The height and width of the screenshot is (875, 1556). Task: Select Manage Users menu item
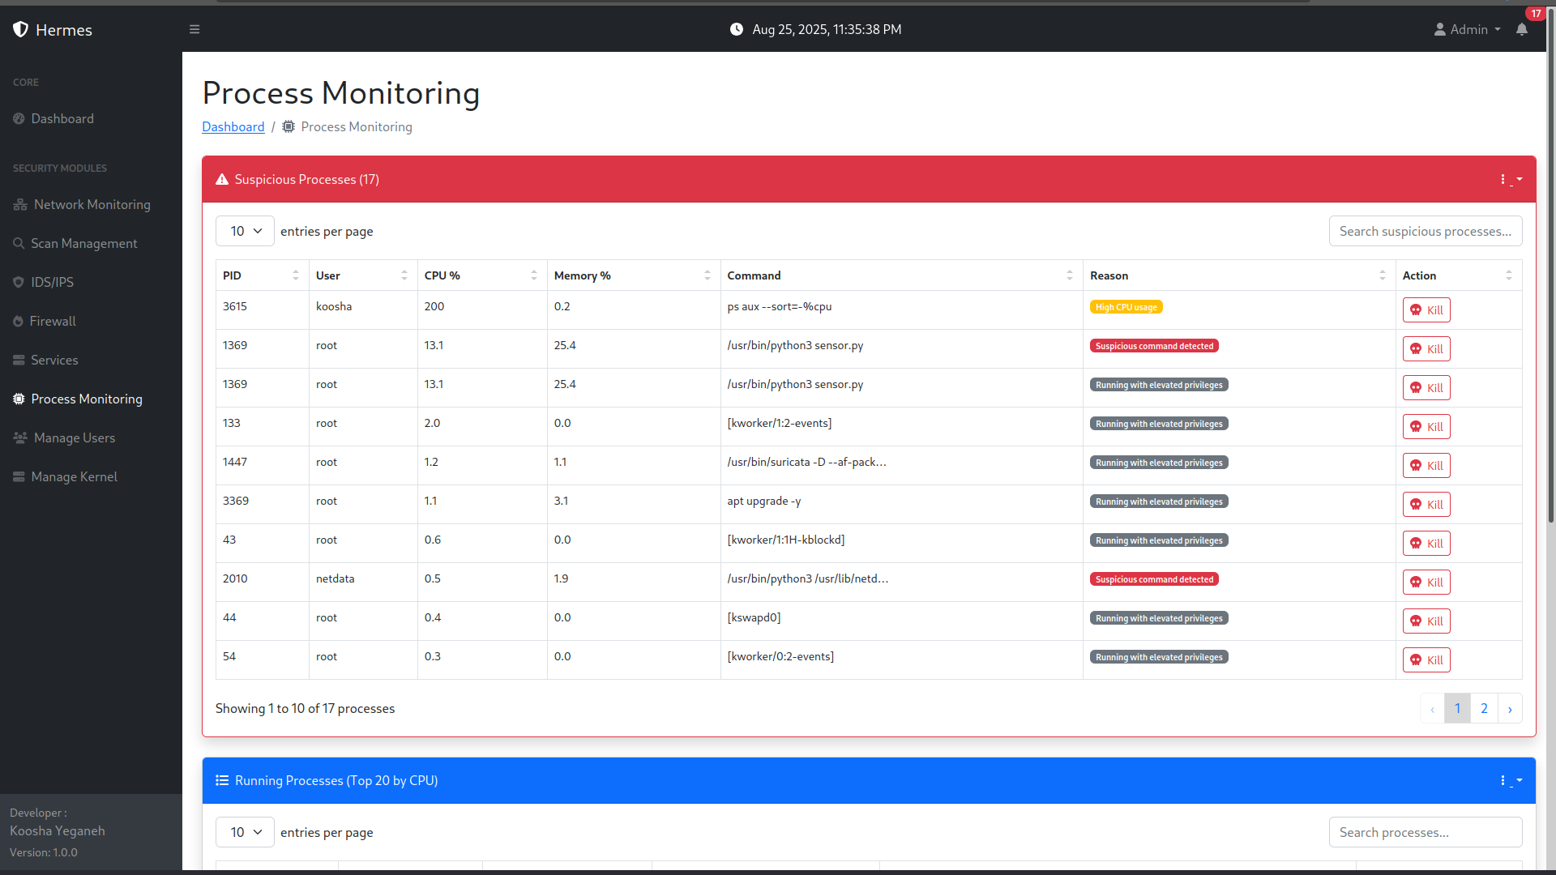74,437
